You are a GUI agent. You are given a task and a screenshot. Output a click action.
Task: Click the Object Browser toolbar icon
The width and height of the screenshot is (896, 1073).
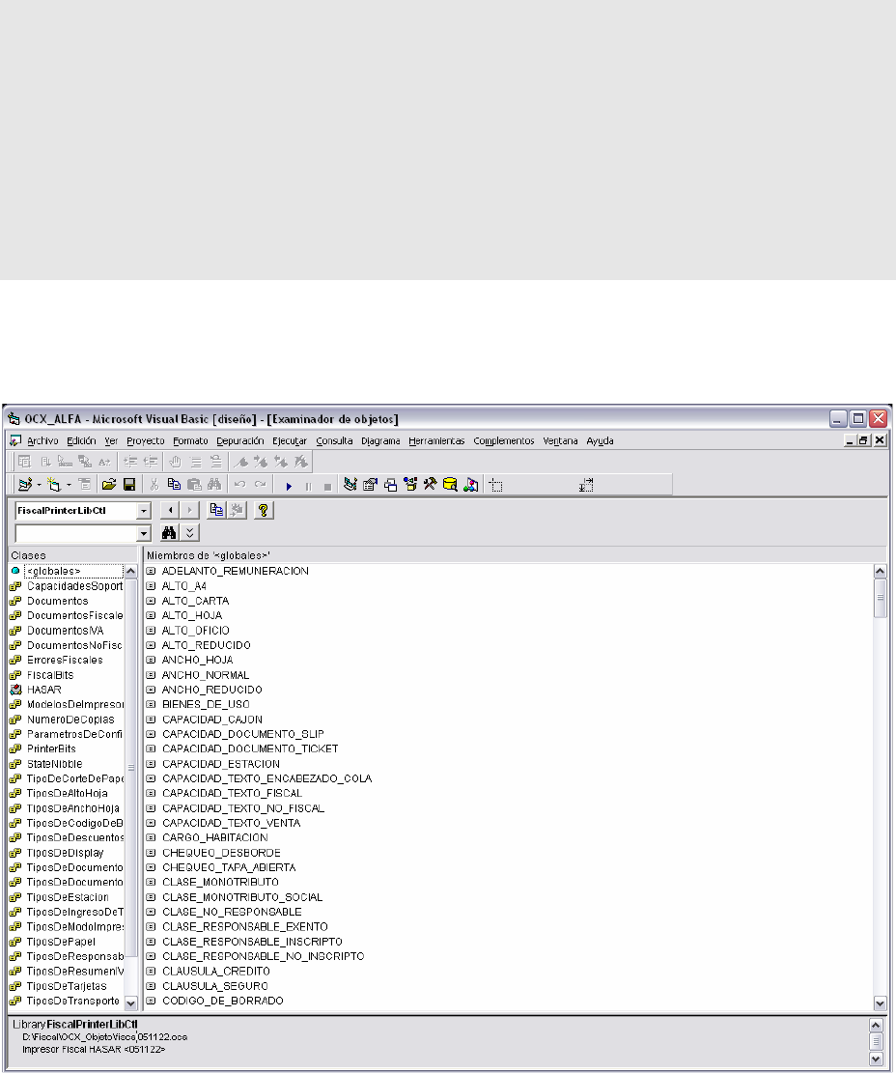click(410, 485)
